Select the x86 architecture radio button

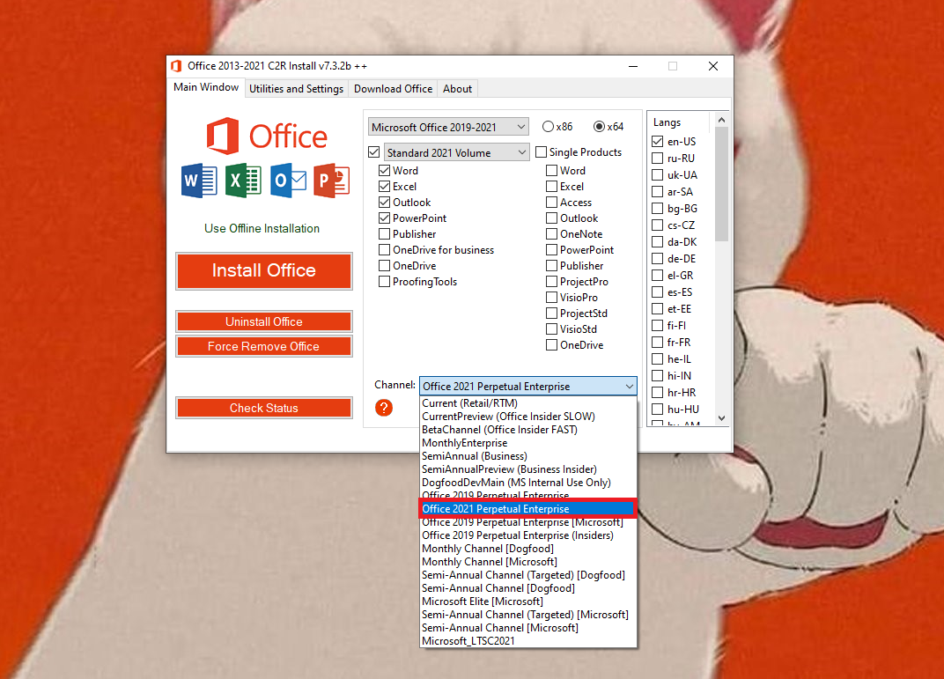[x=547, y=126]
